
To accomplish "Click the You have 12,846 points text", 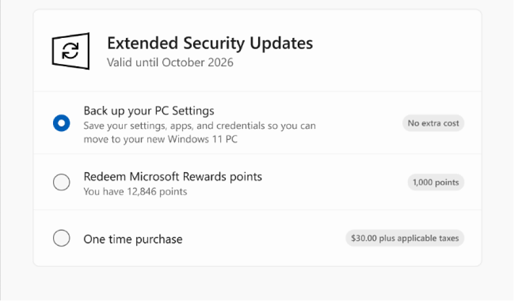I will pyautogui.click(x=135, y=191).
